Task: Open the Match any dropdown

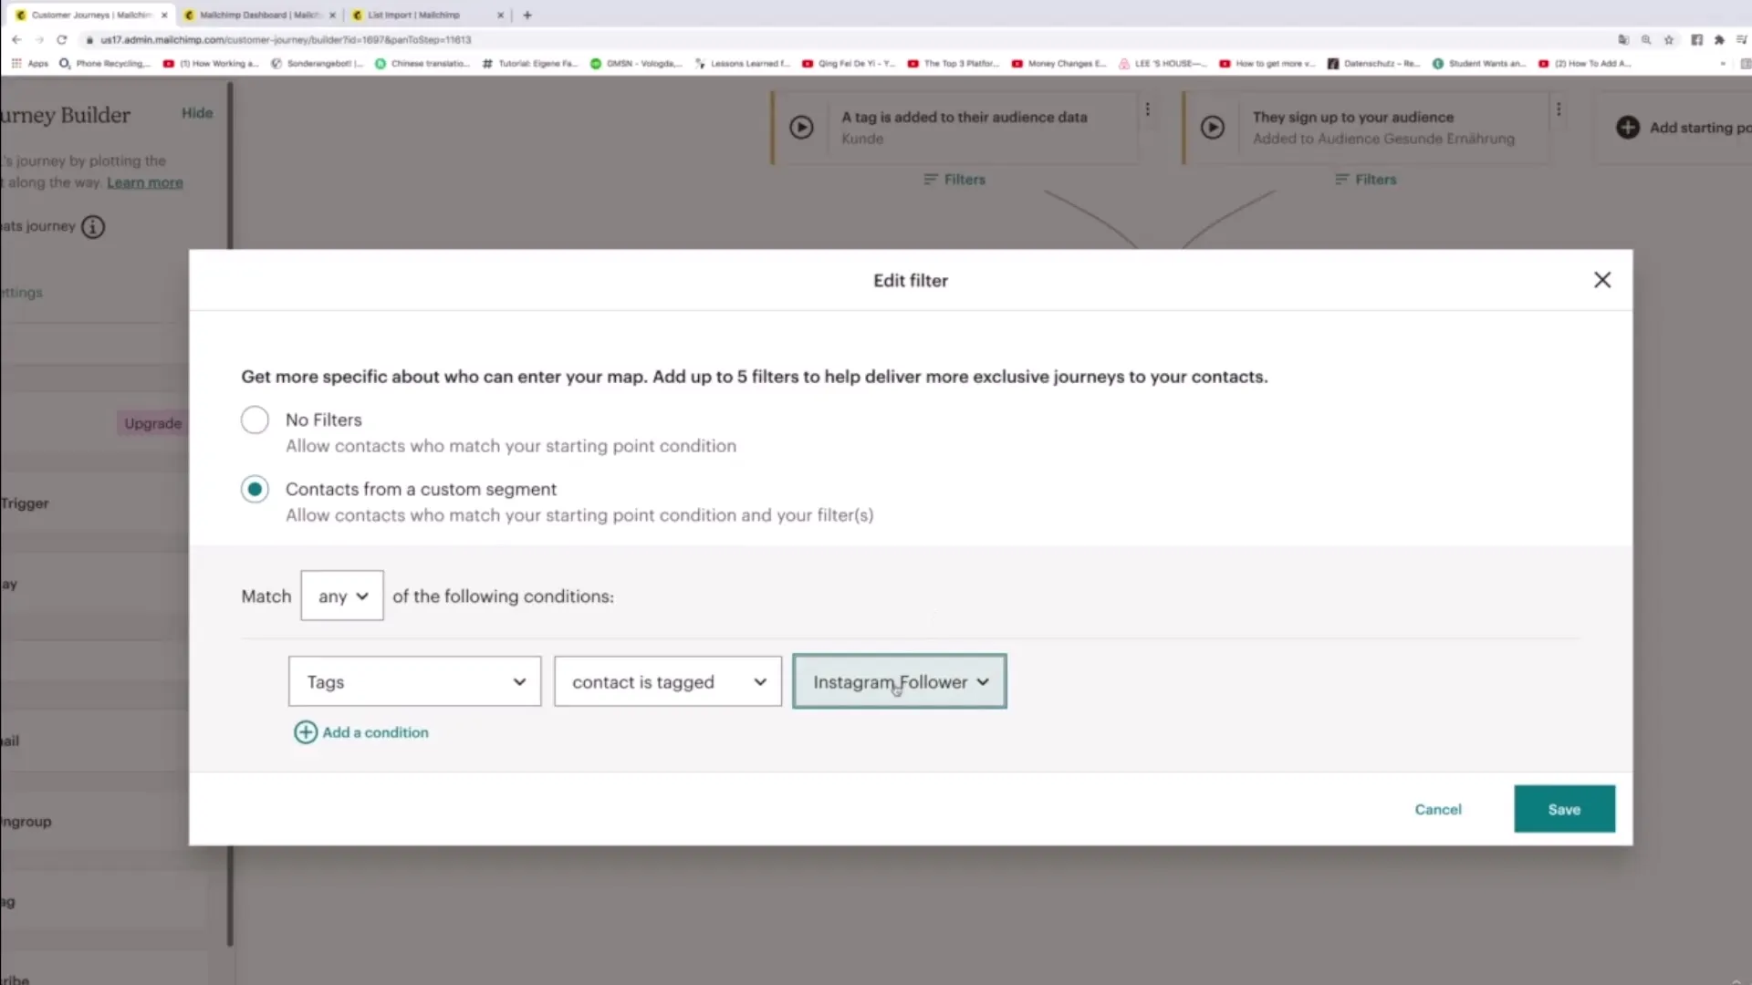Action: (x=342, y=596)
